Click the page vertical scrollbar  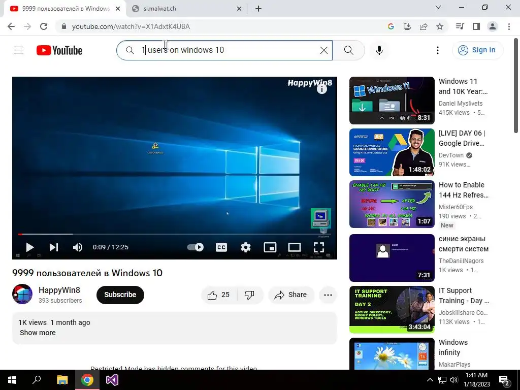[516, 85]
